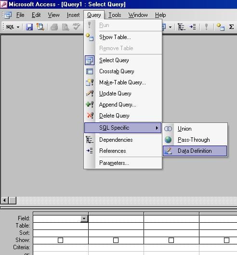Tick the Show checkbox in second grid column

click(116, 240)
